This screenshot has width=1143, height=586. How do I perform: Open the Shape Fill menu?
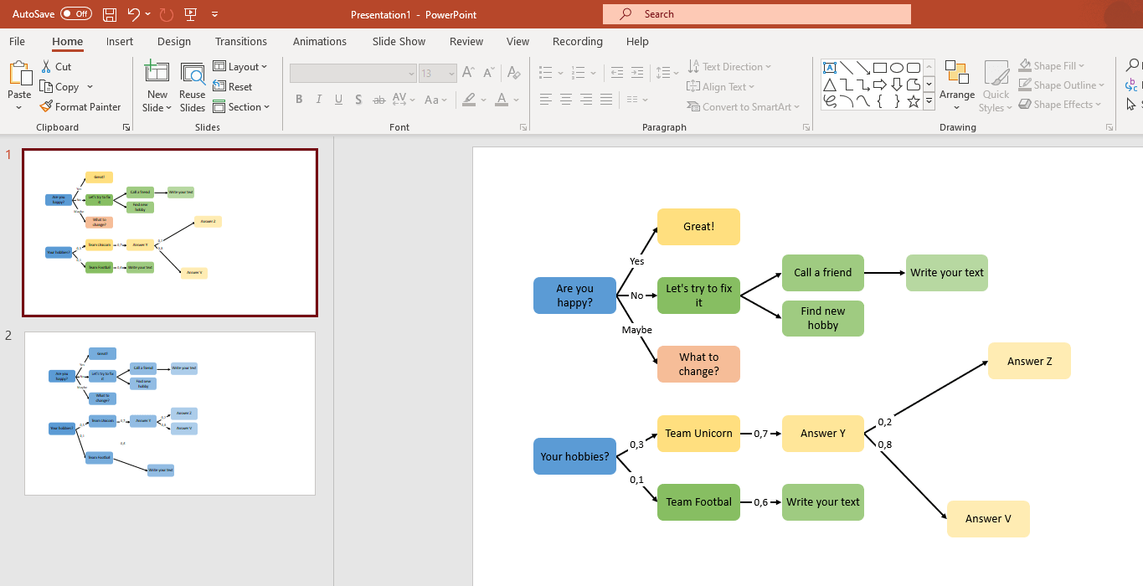tap(1051, 65)
